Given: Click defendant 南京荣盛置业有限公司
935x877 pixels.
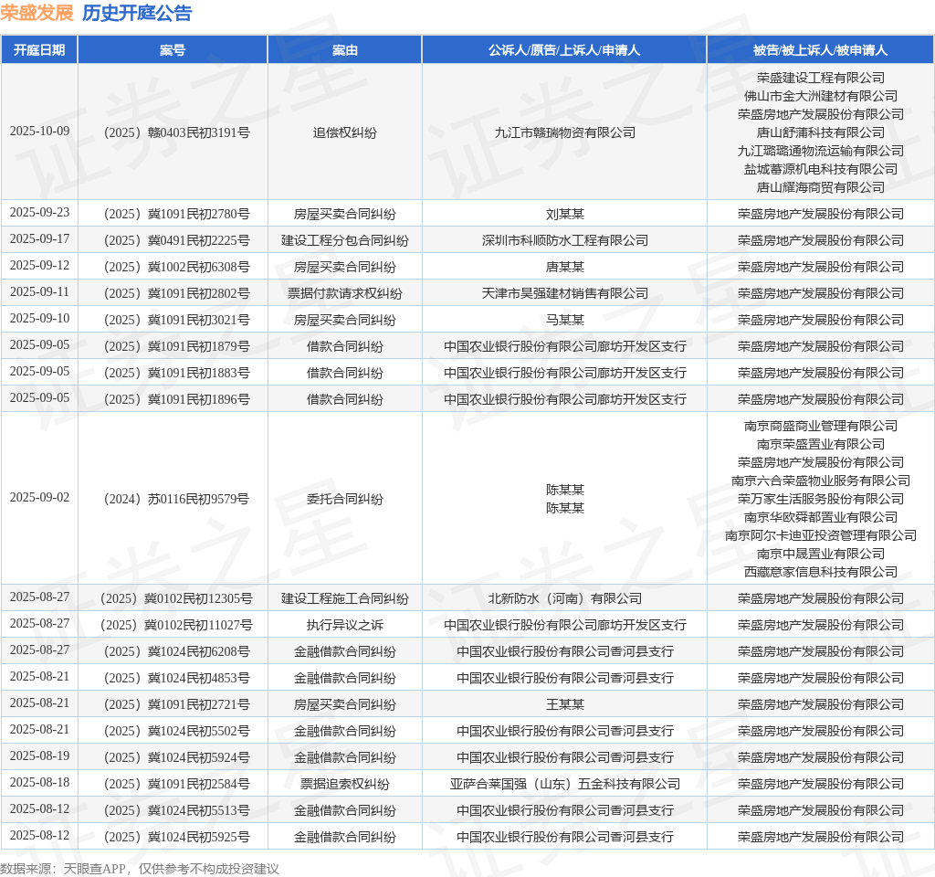Looking at the screenshot, I should pos(821,444).
